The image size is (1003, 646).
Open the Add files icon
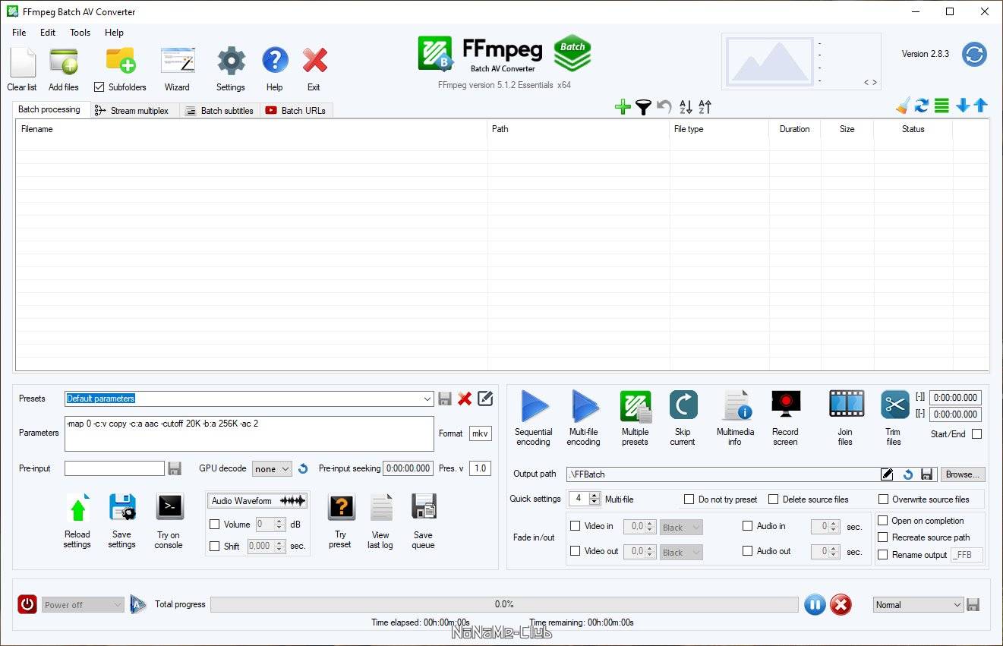coord(64,62)
